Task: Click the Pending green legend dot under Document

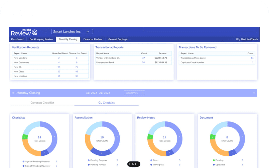Action: tap(214, 160)
